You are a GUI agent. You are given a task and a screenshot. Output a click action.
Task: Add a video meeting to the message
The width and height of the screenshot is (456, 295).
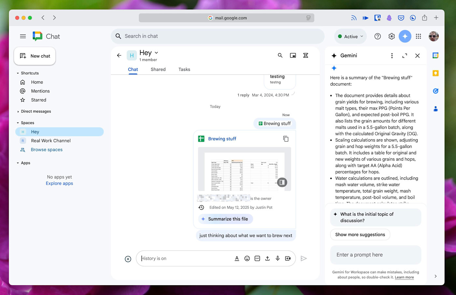coord(288,259)
